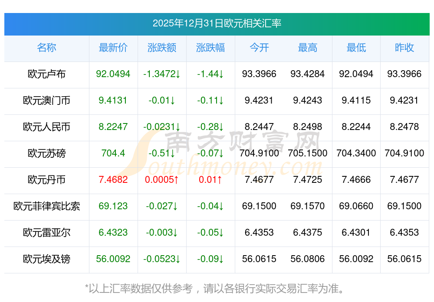Select today's open 8.2447
434x302 pixels.
[259, 127]
